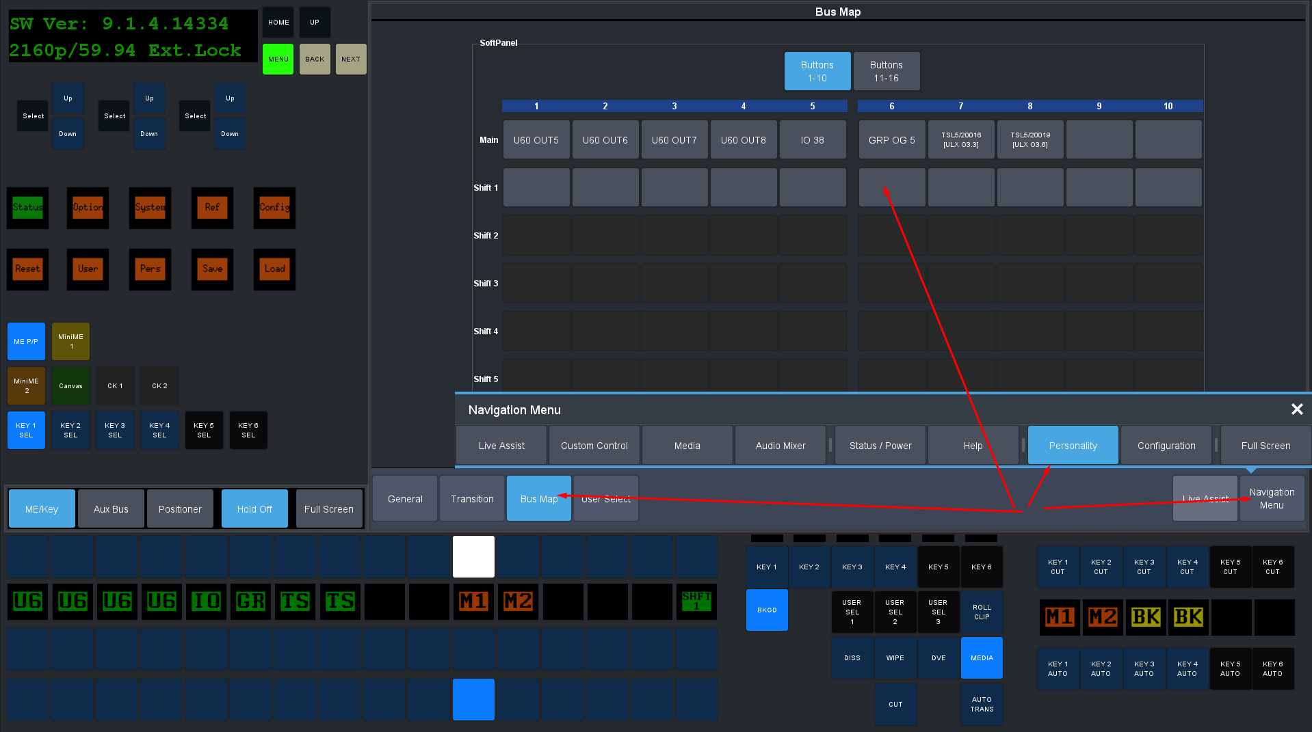Image resolution: width=1312 pixels, height=732 pixels.
Task: Click the AUTO TRANS button
Action: (981, 705)
